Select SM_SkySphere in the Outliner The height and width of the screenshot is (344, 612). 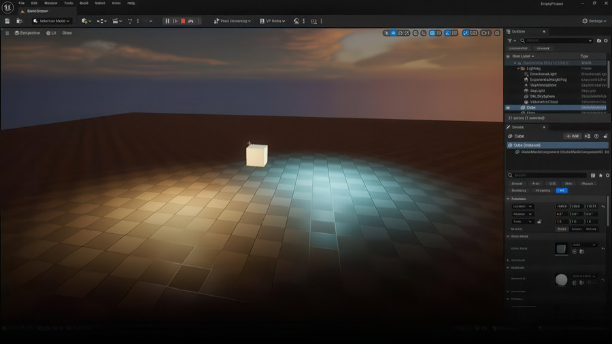[542, 97]
